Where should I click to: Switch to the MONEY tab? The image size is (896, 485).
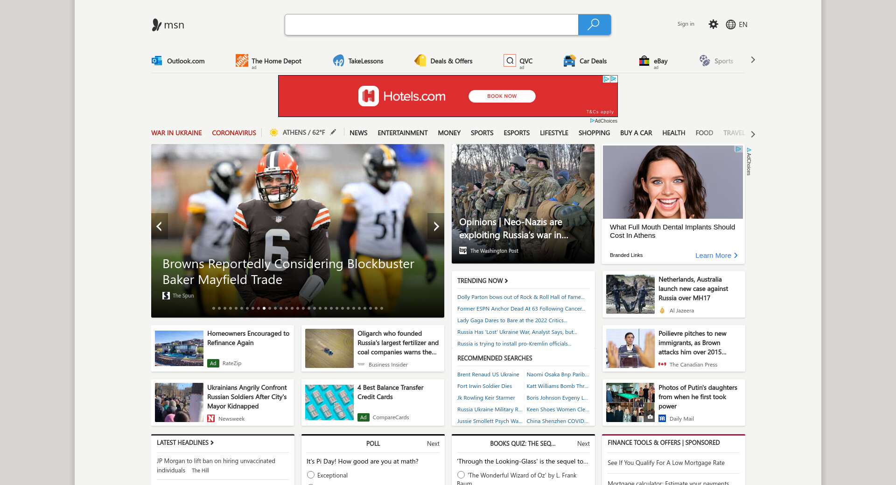click(449, 133)
